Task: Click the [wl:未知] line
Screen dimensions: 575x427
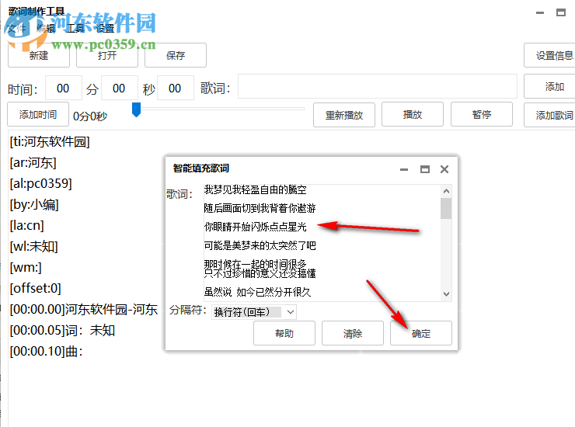Action: pos(33,246)
